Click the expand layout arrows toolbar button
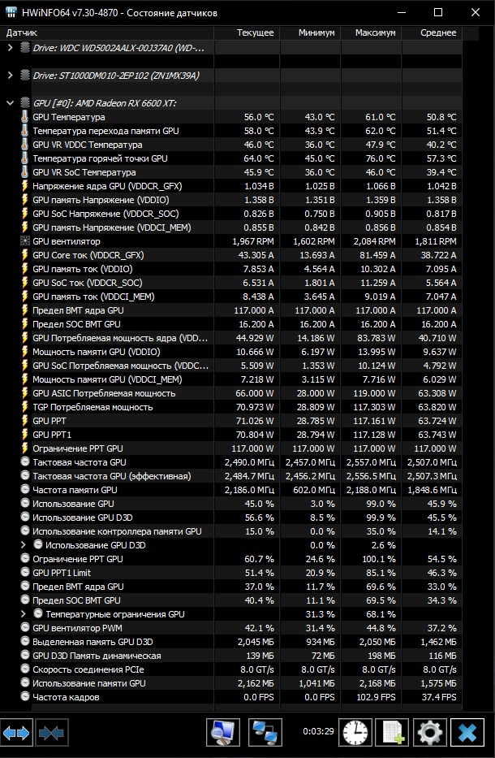The width and height of the screenshot is (495, 758). 16,733
